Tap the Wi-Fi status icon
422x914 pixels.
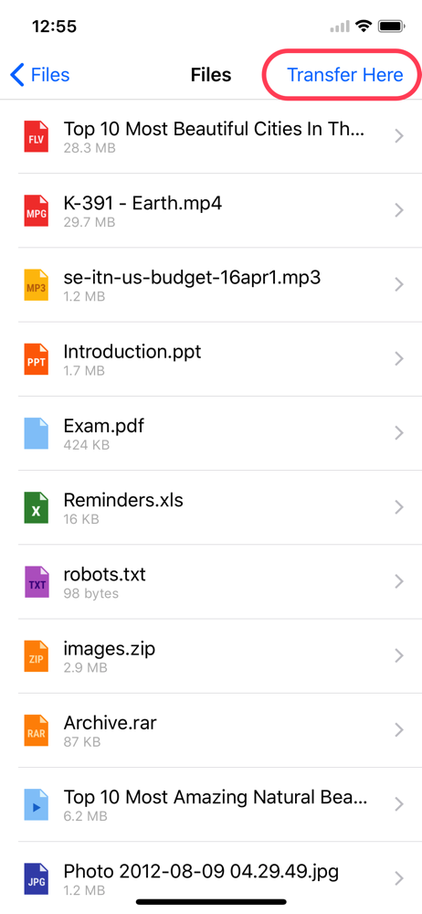364,27
